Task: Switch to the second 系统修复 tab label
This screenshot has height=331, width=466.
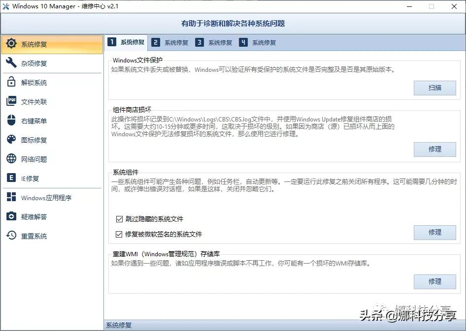Action: [176, 43]
